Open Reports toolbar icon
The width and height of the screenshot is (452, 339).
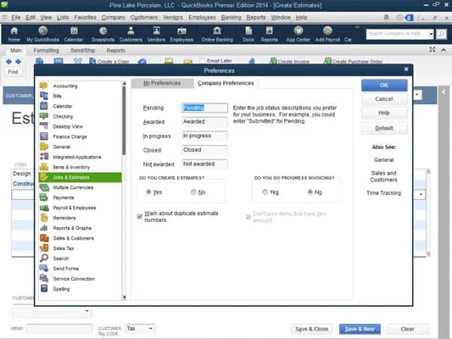tap(269, 34)
